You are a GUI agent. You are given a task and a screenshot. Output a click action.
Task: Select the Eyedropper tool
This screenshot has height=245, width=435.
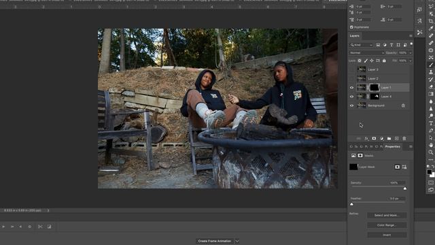431,29
